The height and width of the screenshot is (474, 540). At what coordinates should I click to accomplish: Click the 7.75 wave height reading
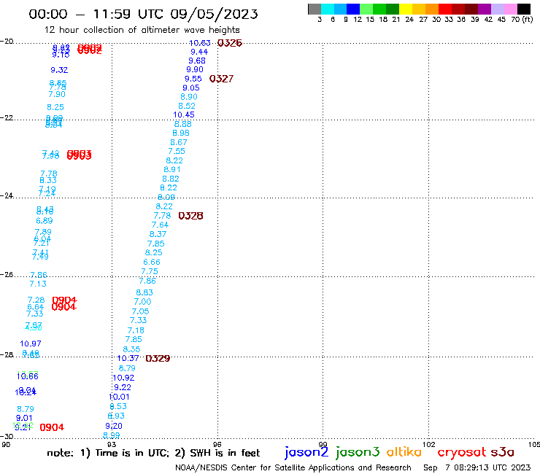coord(150,271)
